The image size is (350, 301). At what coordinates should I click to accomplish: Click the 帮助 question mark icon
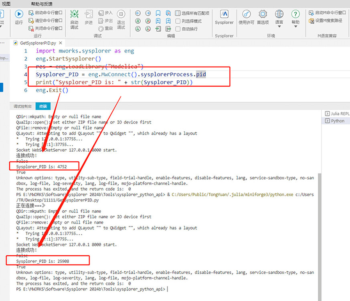coord(295,14)
